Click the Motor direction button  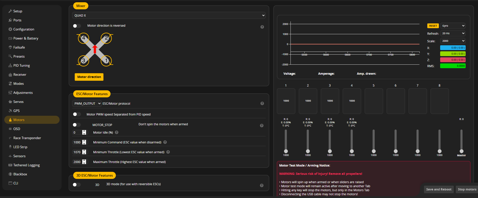pos(89,77)
